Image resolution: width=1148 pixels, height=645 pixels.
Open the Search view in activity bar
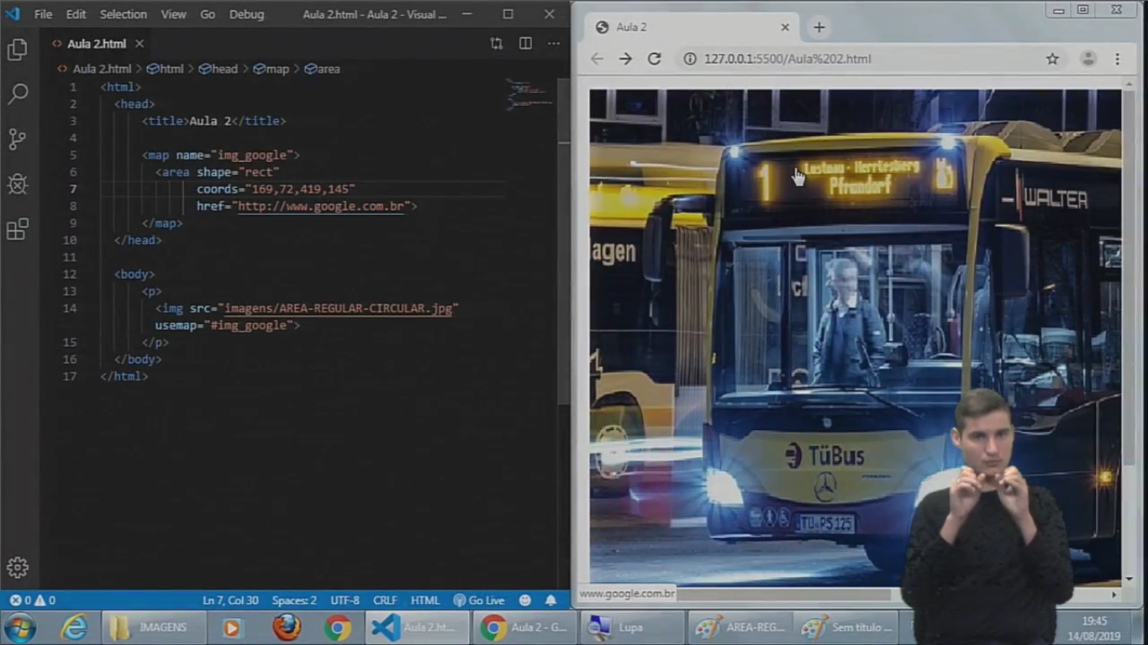click(x=18, y=93)
